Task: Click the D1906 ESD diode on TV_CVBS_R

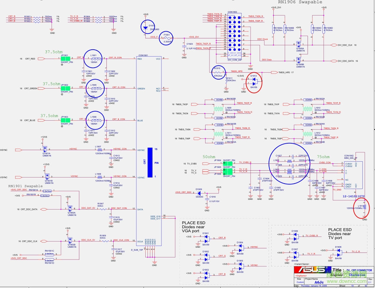Action: [x=296, y=237]
